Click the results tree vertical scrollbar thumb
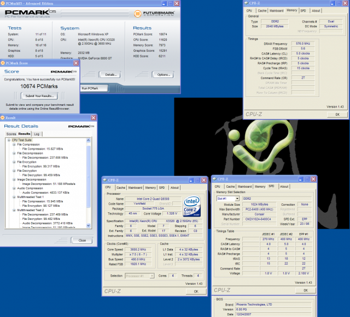Image resolution: width=350 pixels, height=317 pixels. [x=89, y=176]
